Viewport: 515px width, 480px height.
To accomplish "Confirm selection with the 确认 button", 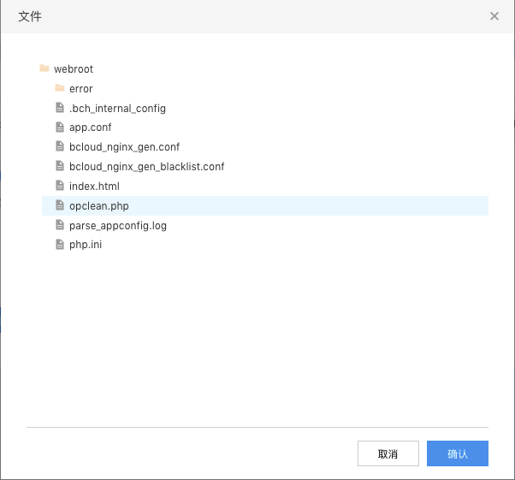I will (x=458, y=453).
